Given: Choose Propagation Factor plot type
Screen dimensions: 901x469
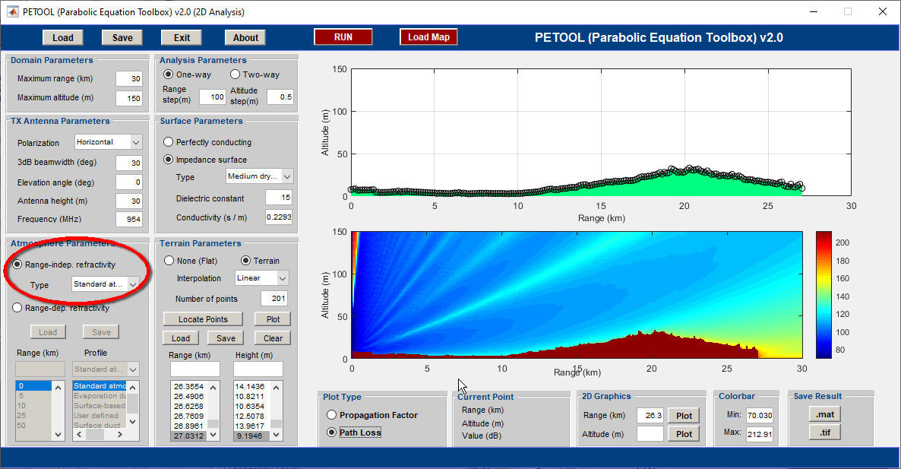Looking at the screenshot, I should (331, 414).
